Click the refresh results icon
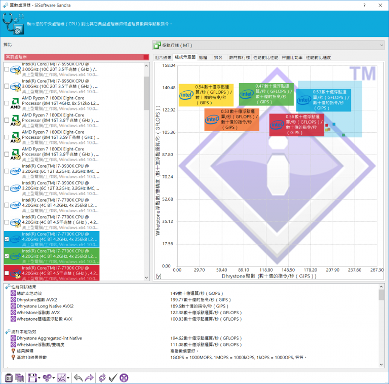The image size is (389, 384). coord(102,378)
